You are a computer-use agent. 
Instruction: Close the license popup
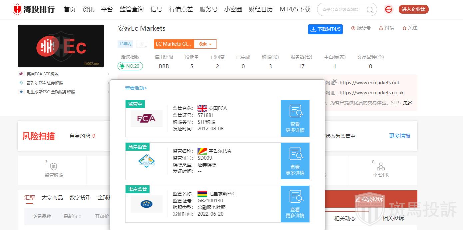click(335, 81)
